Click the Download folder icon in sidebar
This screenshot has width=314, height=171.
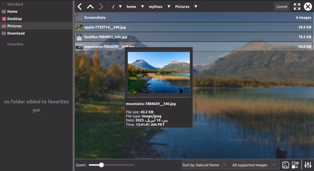coord(3,33)
